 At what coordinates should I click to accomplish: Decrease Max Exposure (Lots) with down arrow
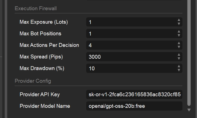point(179,24)
